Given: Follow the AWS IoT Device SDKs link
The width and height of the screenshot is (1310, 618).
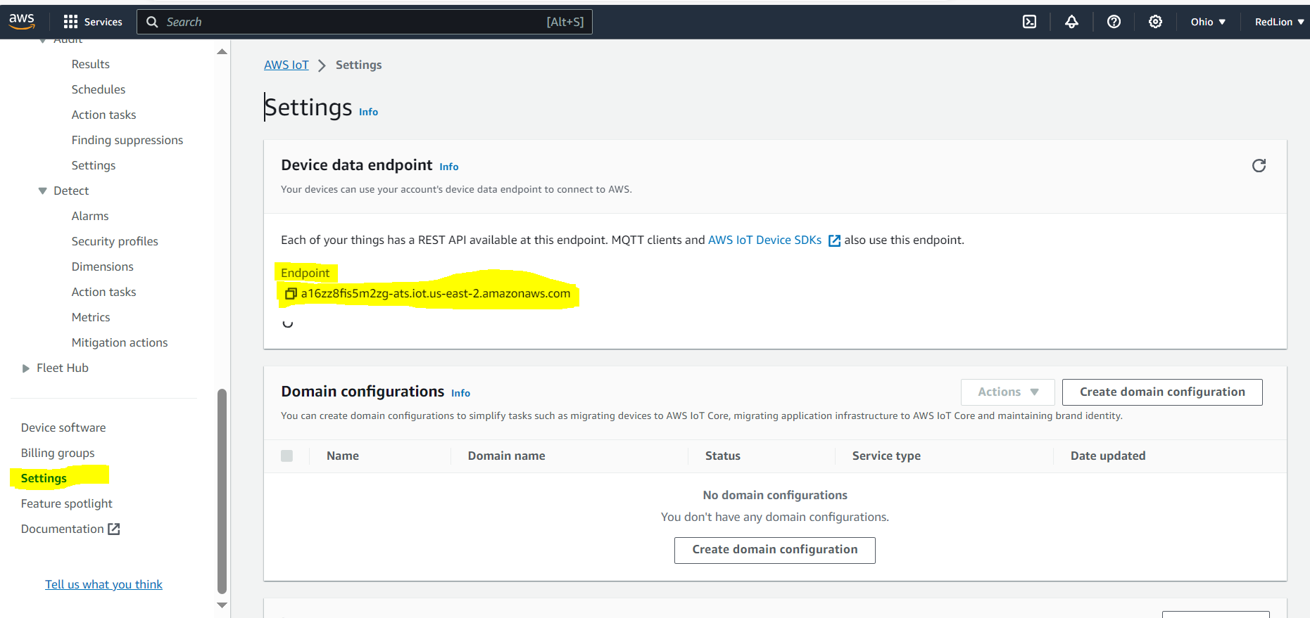Looking at the screenshot, I should coord(764,240).
